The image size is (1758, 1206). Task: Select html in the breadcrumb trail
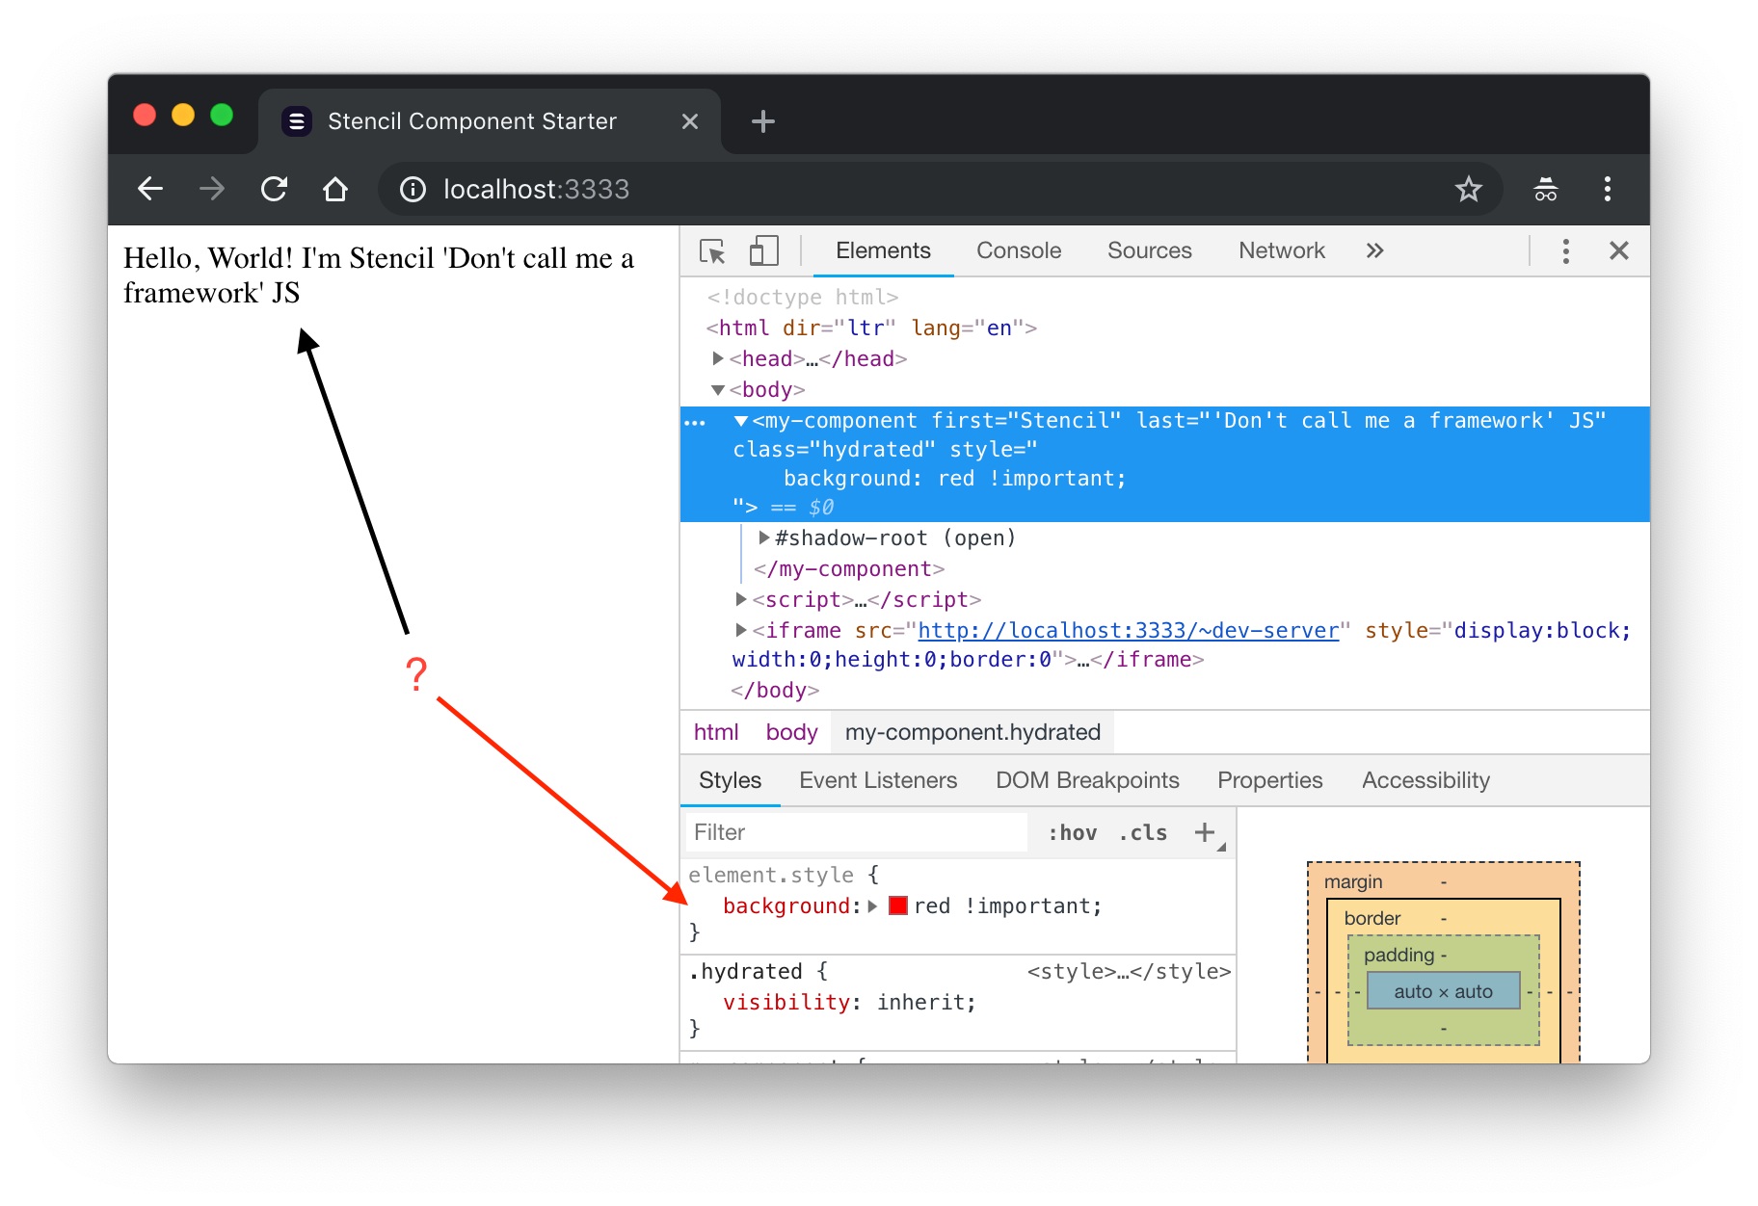716,732
